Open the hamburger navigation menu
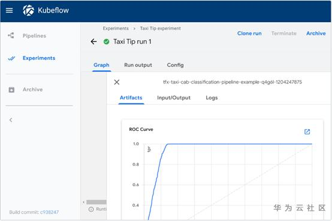The image size is (332, 221). pyautogui.click(x=9, y=10)
